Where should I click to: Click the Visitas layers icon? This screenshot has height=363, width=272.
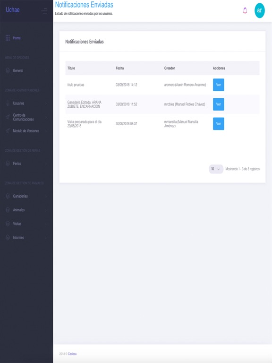click(x=8, y=224)
